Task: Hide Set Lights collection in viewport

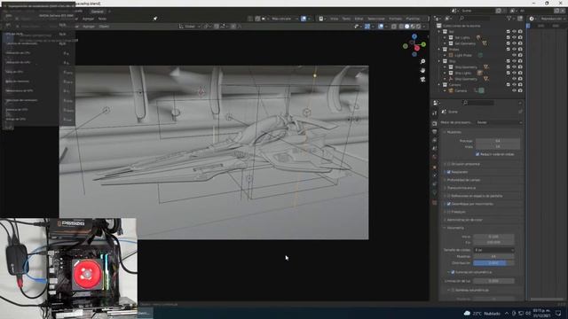Action: pyautogui.click(x=514, y=37)
